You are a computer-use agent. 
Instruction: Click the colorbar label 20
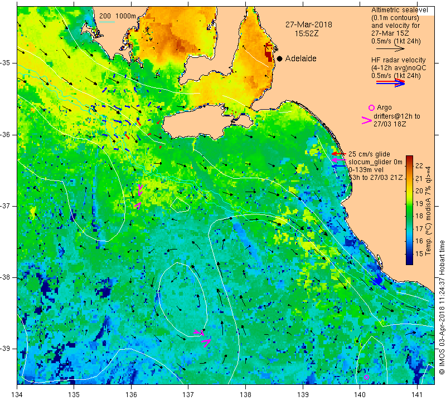pos(419,191)
